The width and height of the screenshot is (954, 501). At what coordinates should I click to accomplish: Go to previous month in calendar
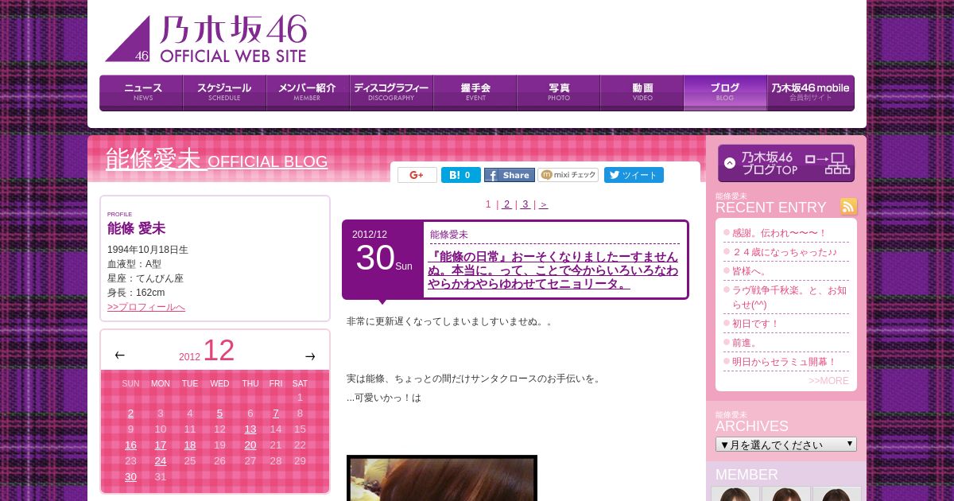click(x=119, y=355)
